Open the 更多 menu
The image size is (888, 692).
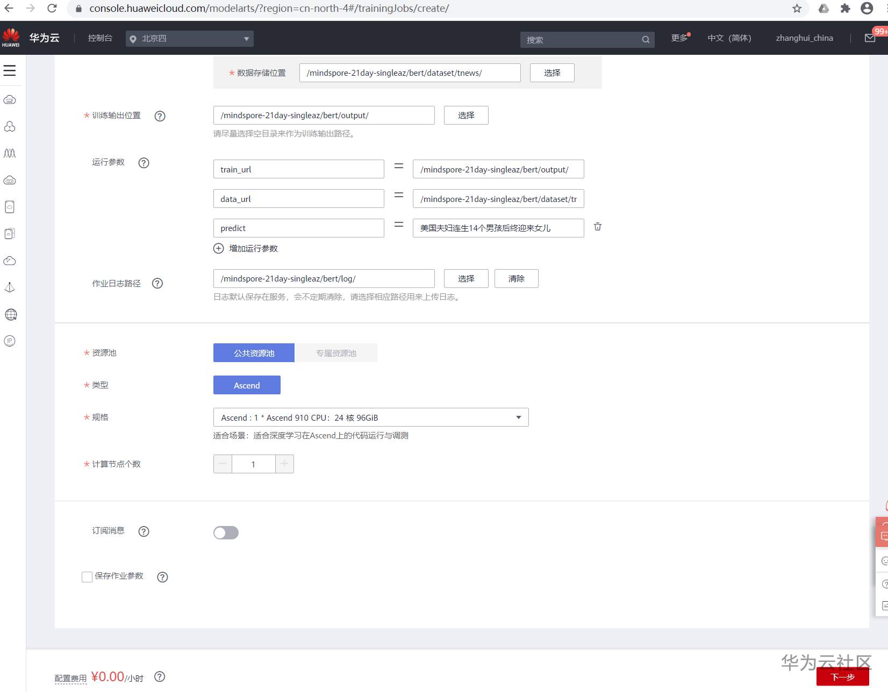coord(679,38)
